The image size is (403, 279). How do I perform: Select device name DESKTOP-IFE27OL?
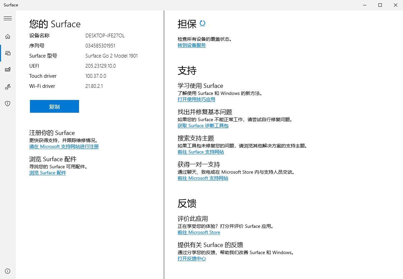(x=105, y=36)
